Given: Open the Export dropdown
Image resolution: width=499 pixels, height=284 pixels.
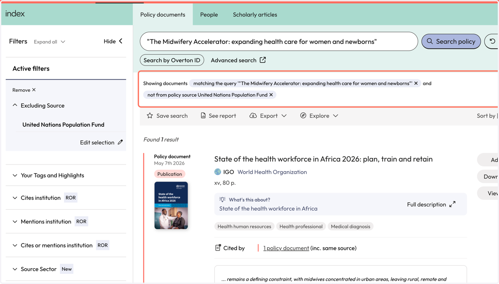Looking at the screenshot, I should coord(268,116).
